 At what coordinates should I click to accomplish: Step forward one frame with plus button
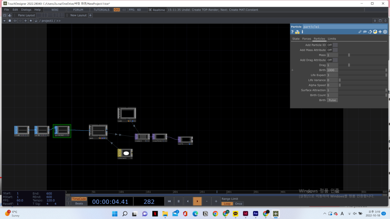[216, 201]
